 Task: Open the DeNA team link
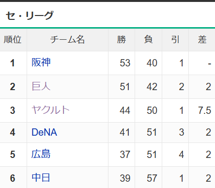pyautogui.click(x=44, y=132)
